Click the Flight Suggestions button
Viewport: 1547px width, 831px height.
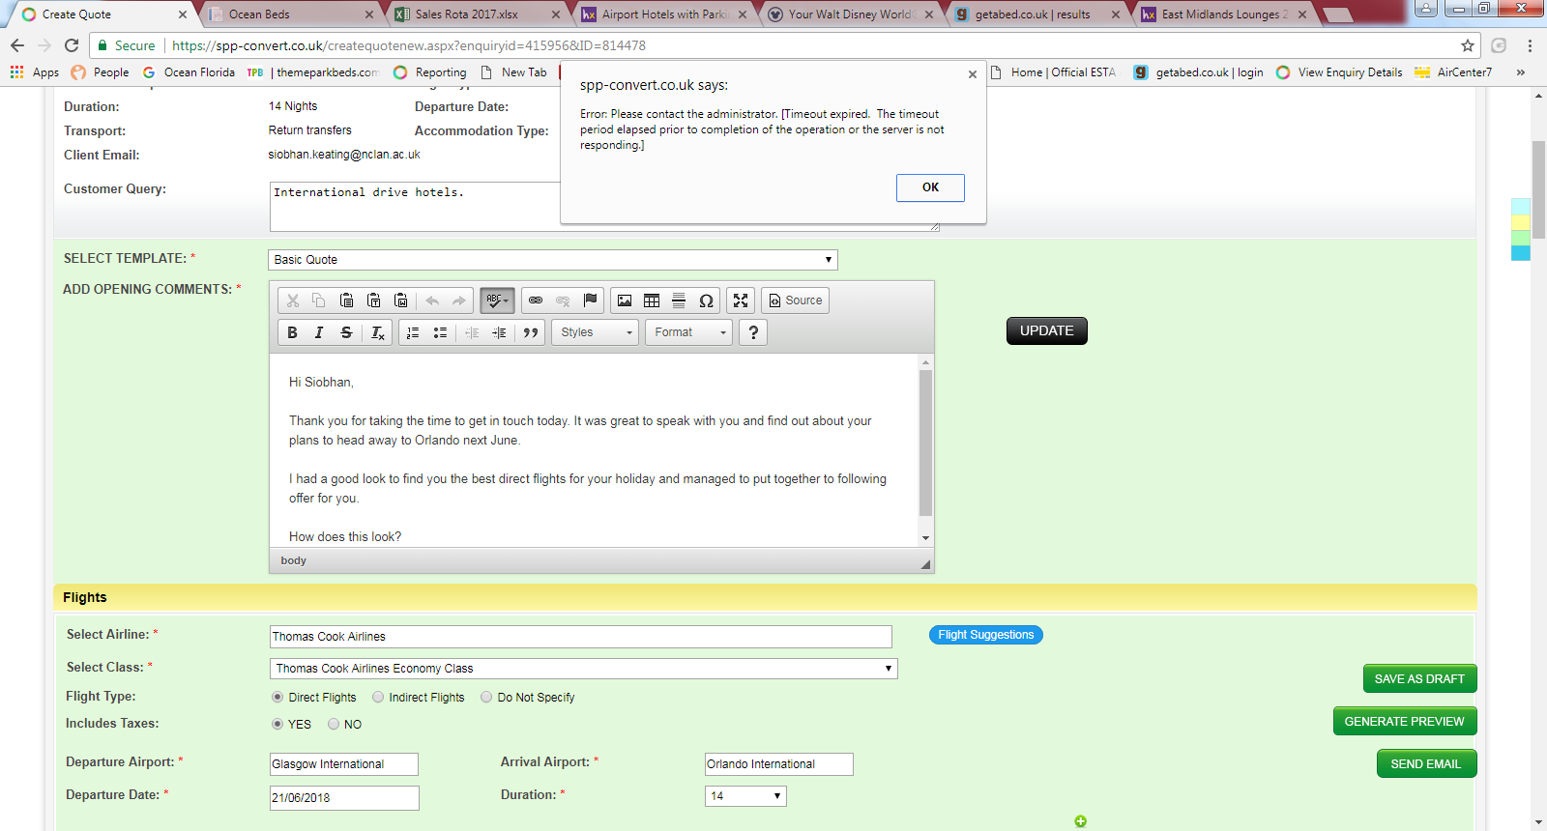coord(986,635)
